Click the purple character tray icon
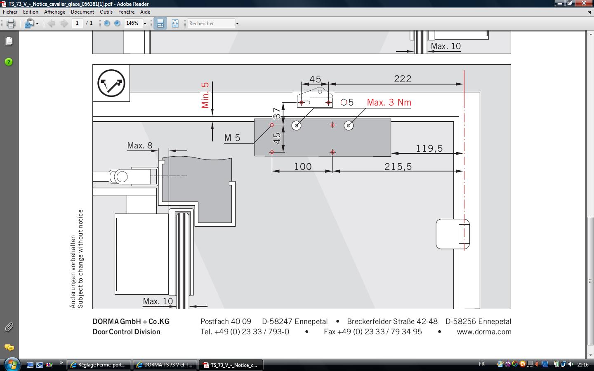Viewport: 594px width, 371px height. (508, 364)
